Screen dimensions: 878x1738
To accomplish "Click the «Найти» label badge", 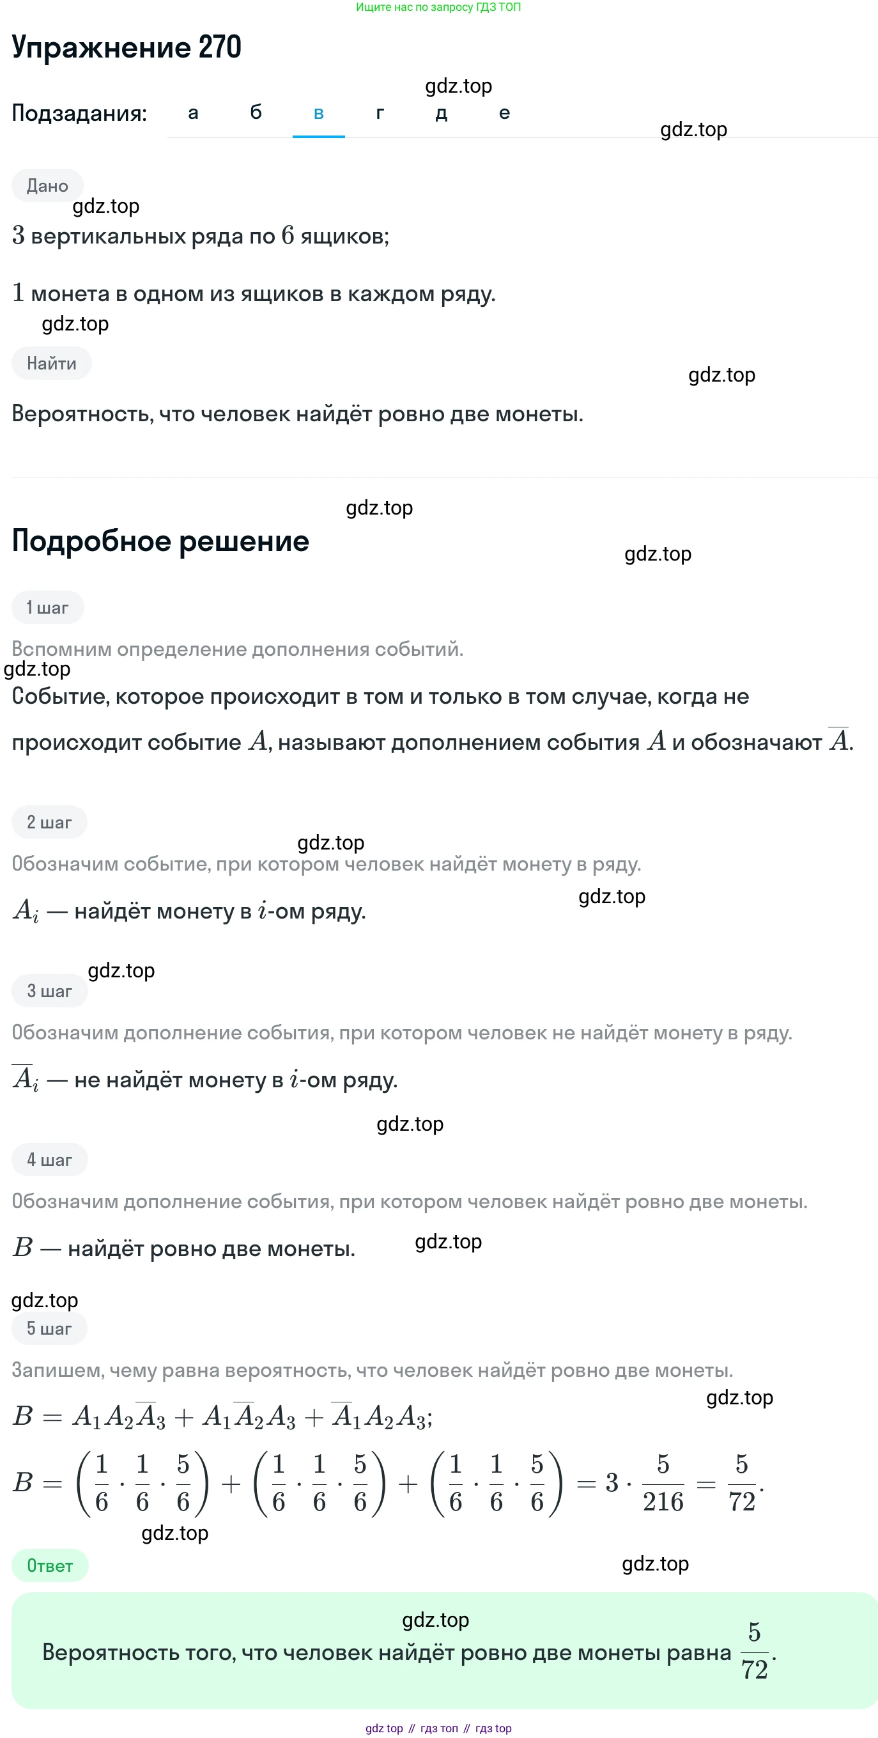I will 51,363.
